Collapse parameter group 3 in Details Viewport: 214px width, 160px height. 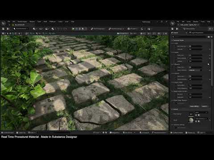pos(172,64)
